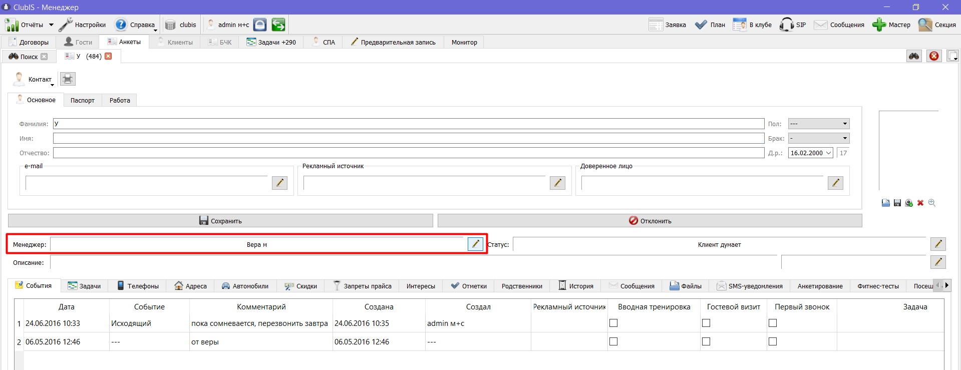
Task: Click the pencil icon next to Статус field
Action: click(x=938, y=244)
